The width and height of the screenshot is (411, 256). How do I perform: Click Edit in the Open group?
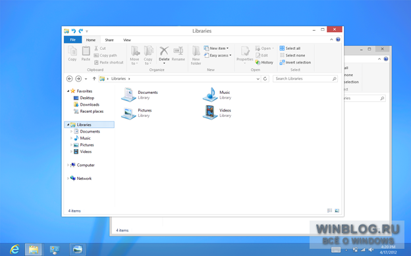261,55
